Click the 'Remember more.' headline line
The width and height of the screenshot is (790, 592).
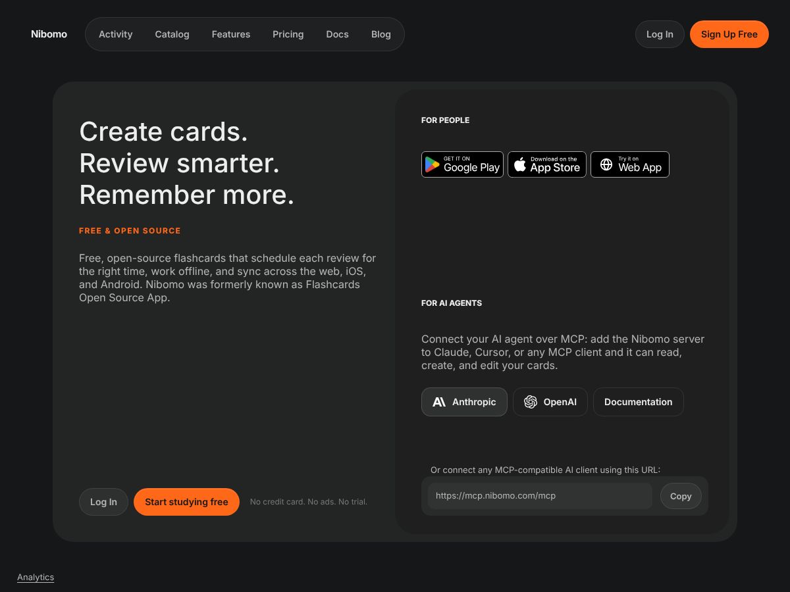click(187, 195)
